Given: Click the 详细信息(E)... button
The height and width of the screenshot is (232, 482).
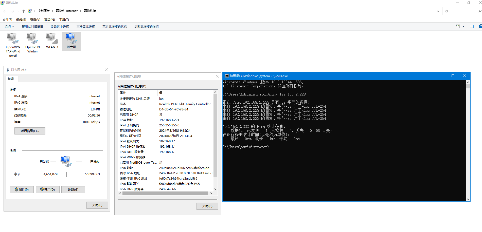Looking at the screenshot, I should (30, 131).
